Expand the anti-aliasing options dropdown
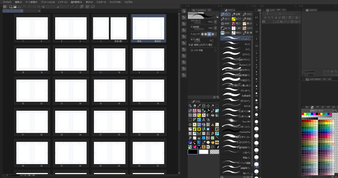338x178 pixels. pos(216,34)
